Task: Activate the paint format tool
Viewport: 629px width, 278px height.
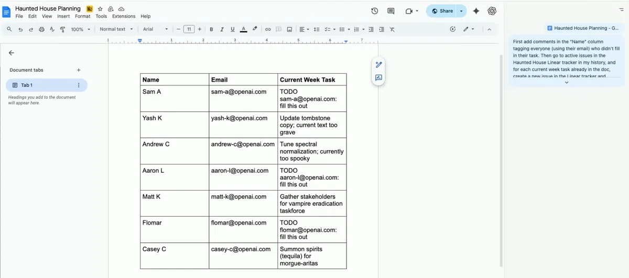Action: [62, 29]
